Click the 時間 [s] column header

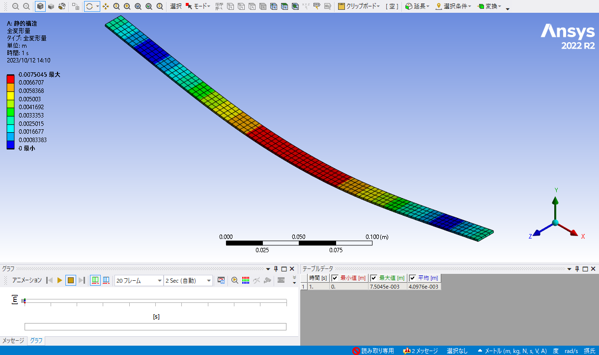click(x=318, y=278)
